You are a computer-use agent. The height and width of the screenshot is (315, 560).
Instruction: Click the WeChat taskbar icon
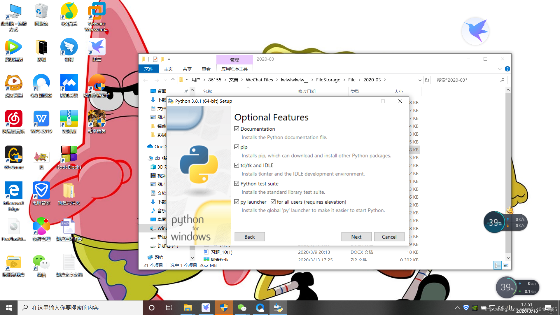pyautogui.click(x=242, y=308)
